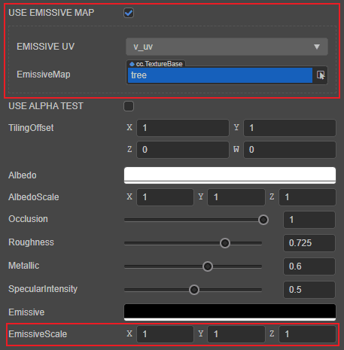The height and width of the screenshot is (350, 344).
Task: Click the TilingOffset Z input field
Action: coord(183,150)
